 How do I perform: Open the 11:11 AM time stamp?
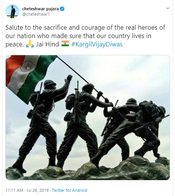[14, 190]
